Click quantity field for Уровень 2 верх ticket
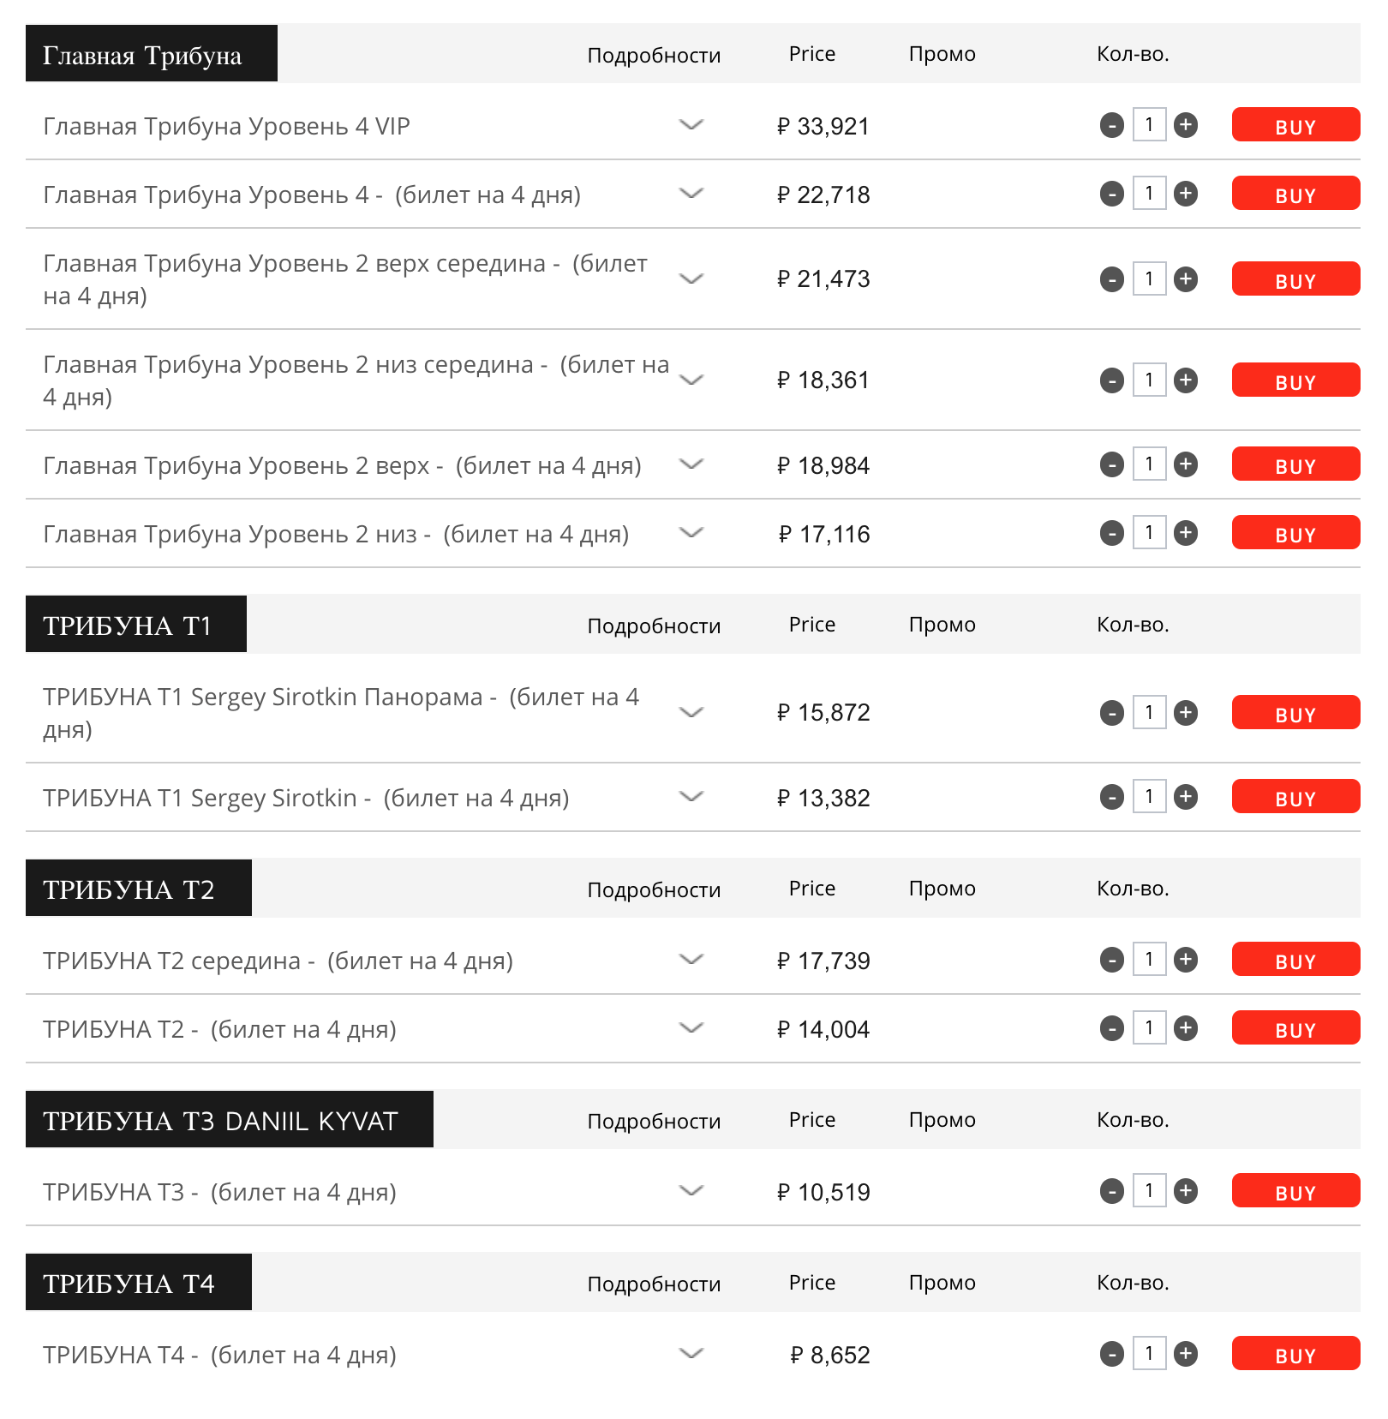Viewport: 1388px width, 1419px height. (1149, 464)
